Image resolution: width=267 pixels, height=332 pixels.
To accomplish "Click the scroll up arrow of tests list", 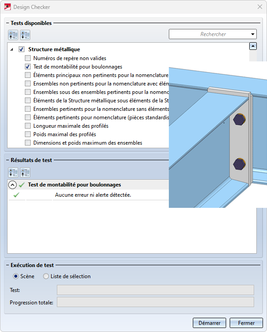I will tap(253, 46).
